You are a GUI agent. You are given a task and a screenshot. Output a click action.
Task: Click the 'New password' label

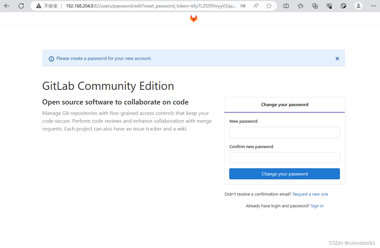(243, 121)
